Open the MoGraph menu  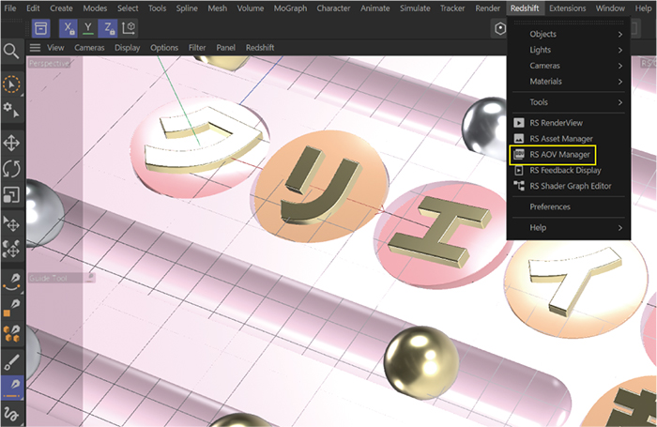point(289,8)
